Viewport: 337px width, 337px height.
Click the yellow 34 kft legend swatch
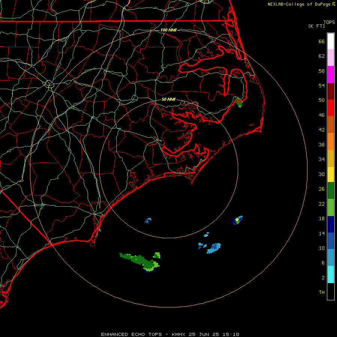click(x=331, y=174)
